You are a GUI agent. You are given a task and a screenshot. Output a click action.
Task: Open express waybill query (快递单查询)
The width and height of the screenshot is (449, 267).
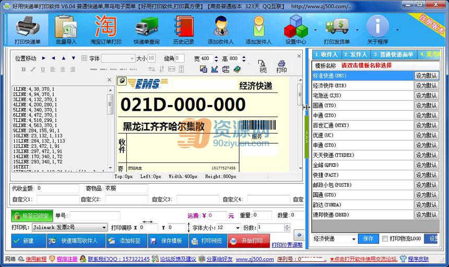146,29
